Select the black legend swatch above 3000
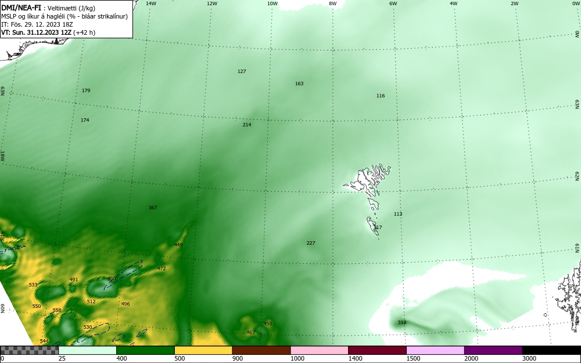This screenshot has width=581, height=363. tap(551, 350)
